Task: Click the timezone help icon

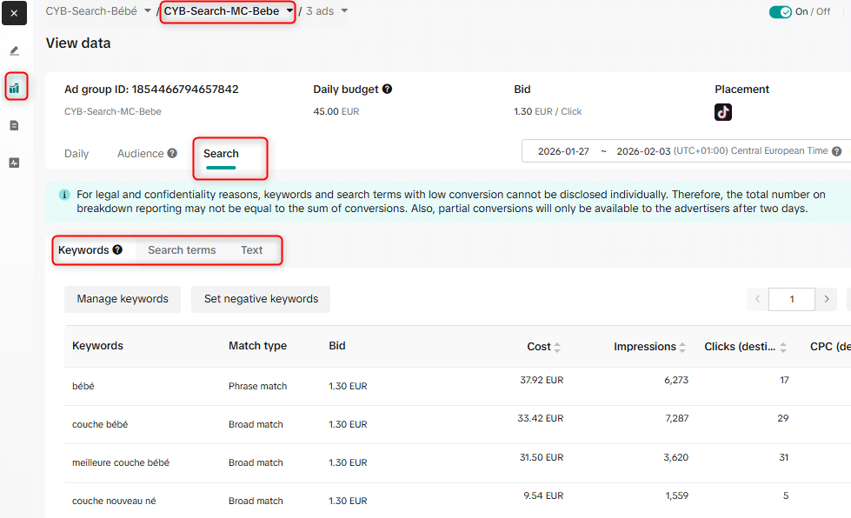Action: point(836,151)
